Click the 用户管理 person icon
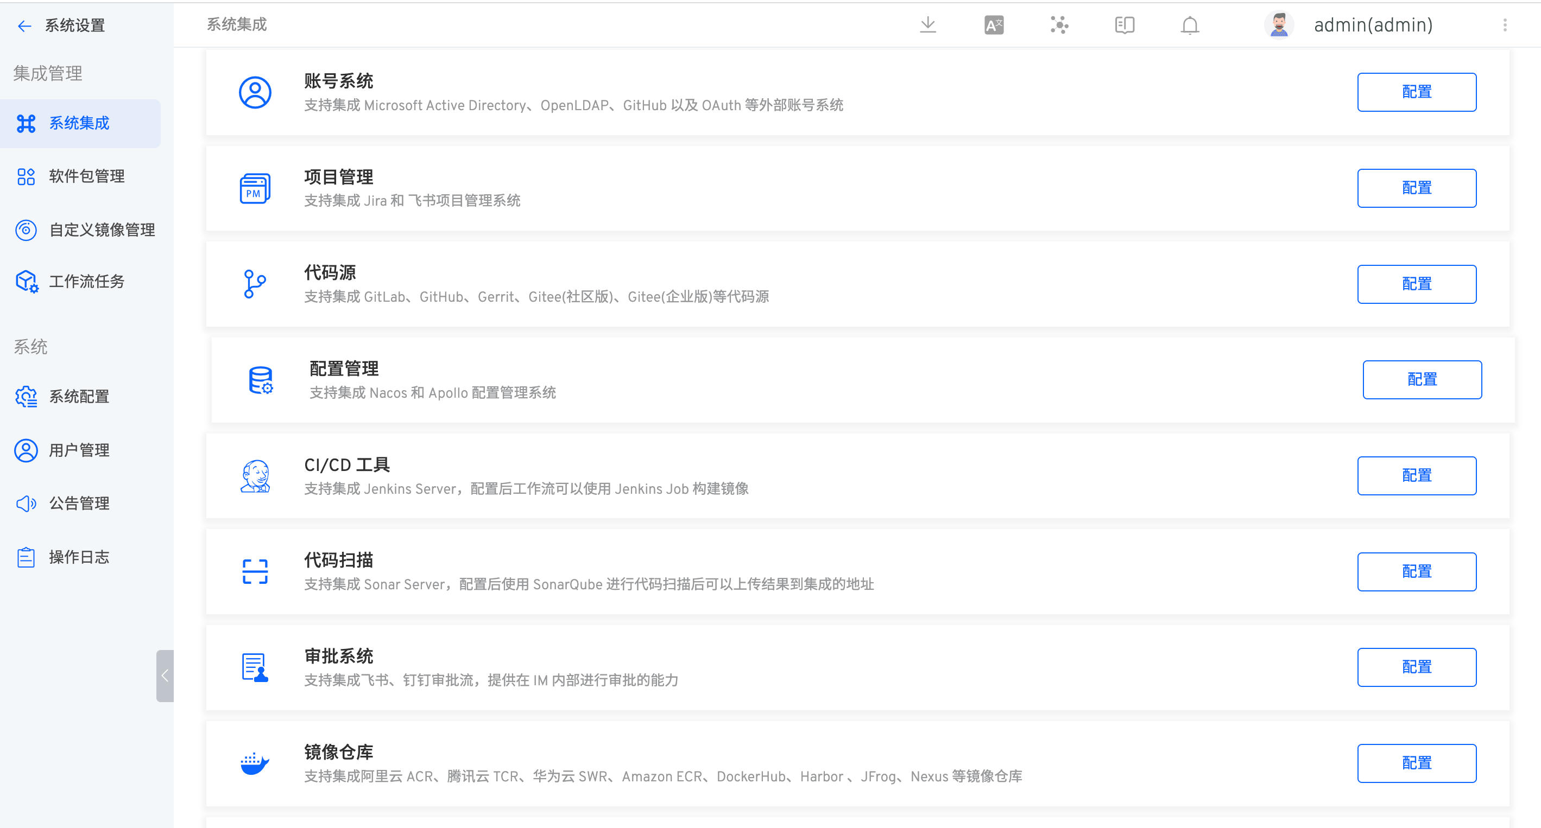1541x828 pixels. click(26, 450)
